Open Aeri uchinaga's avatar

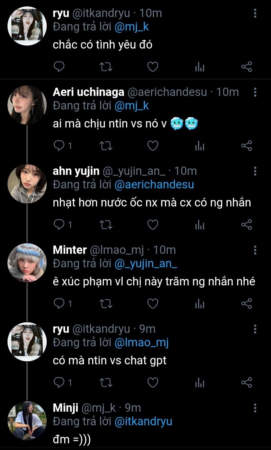[27, 105]
